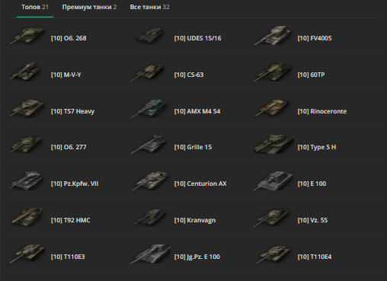
Task: Open the [10] Pz.Kpfw. VII name
Action: point(75,184)
